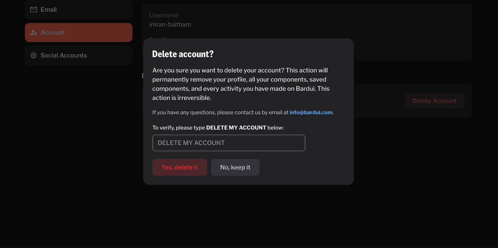Screen dimensions: 498x248
Task: Open the info@bardui.com email link
Action: click(x=311, y=112)
